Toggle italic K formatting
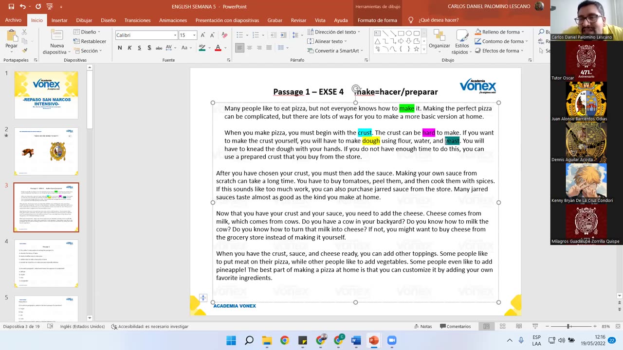 pos(129,48)
